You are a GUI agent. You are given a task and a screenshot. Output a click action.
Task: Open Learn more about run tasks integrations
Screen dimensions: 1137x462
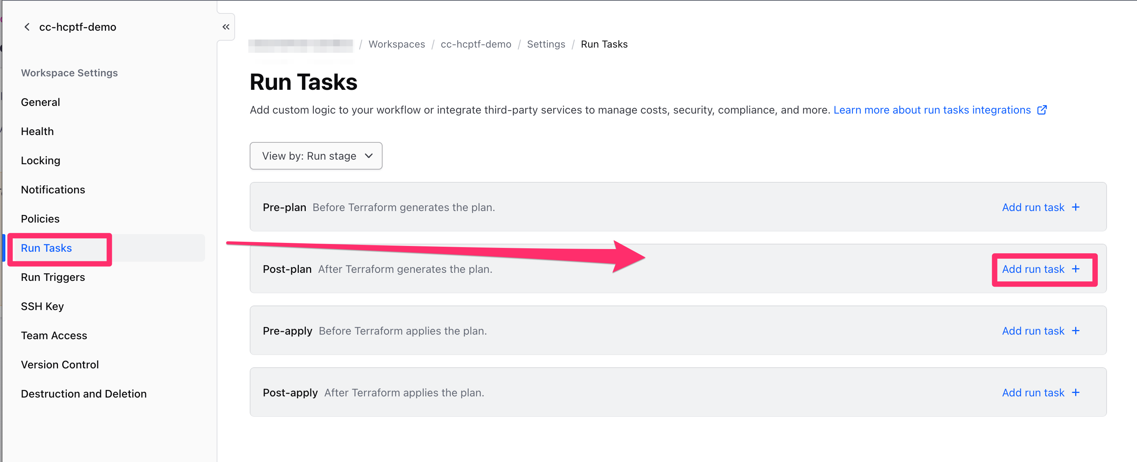click(x=932, y=110)
